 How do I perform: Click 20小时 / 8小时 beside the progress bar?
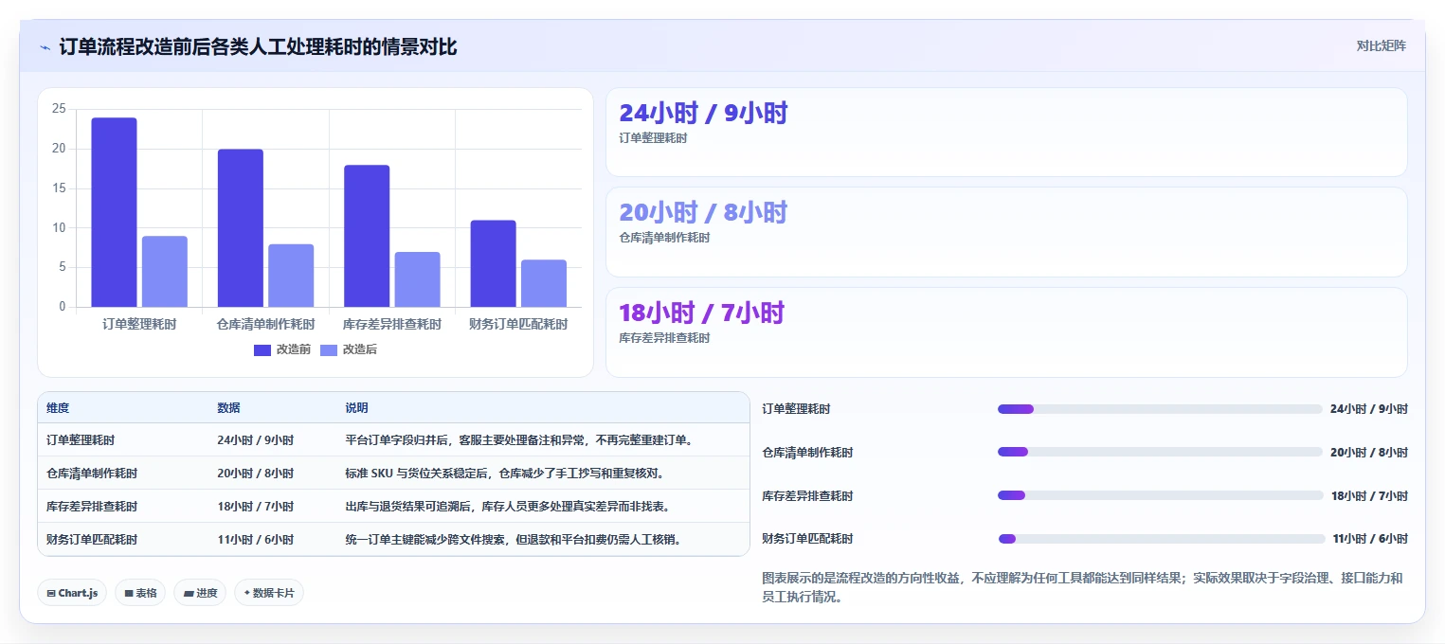[x=1369, y=453]
